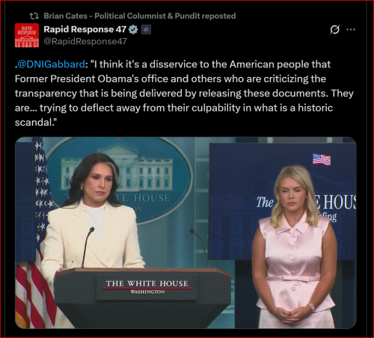This screenshot has height=338, width=374.
Task: Click the small affiliation badge beside checkmark
Action: [146, 30]
